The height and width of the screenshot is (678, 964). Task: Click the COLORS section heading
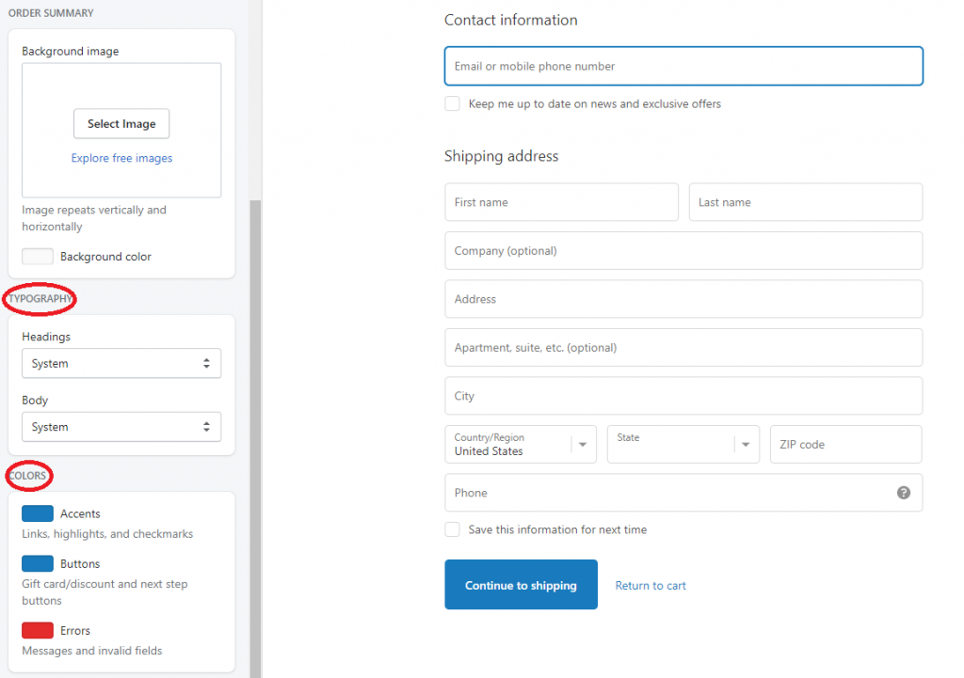click(x=27, y=475)
